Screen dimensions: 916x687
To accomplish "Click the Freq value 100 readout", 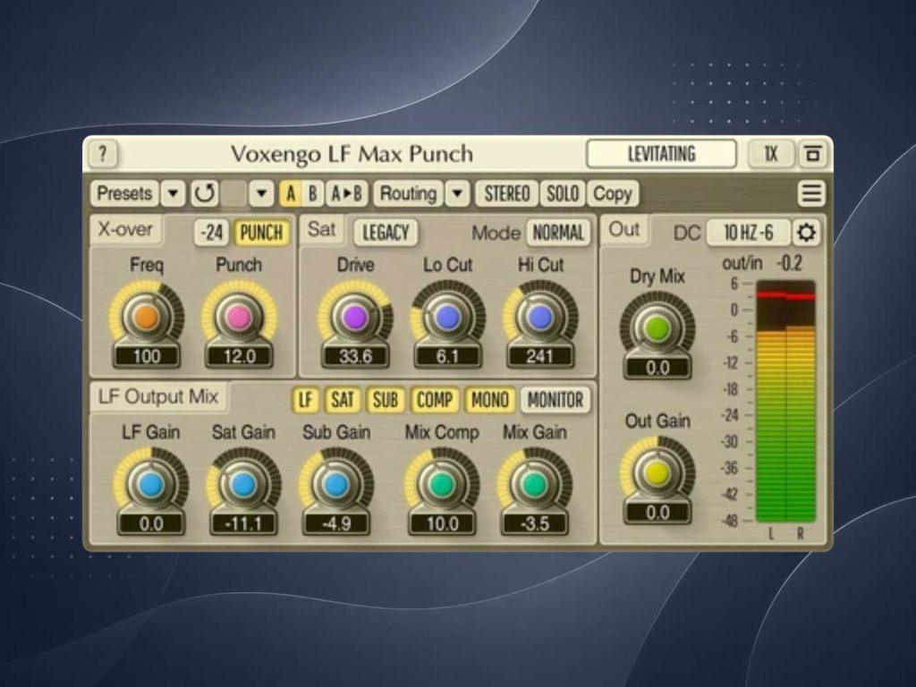I will click(147, 356).
